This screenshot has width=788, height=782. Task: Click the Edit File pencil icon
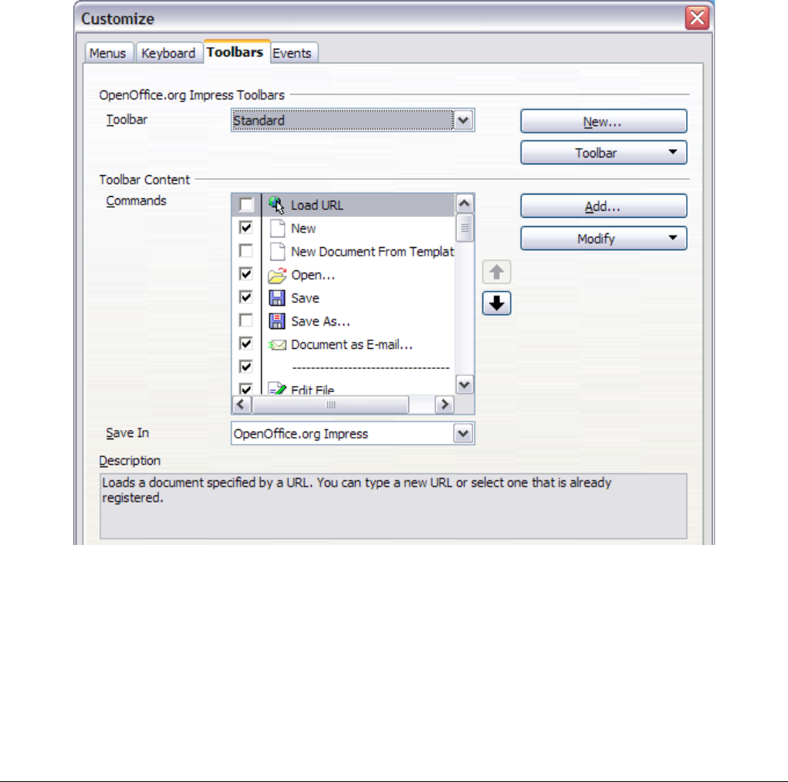point(277,389)
